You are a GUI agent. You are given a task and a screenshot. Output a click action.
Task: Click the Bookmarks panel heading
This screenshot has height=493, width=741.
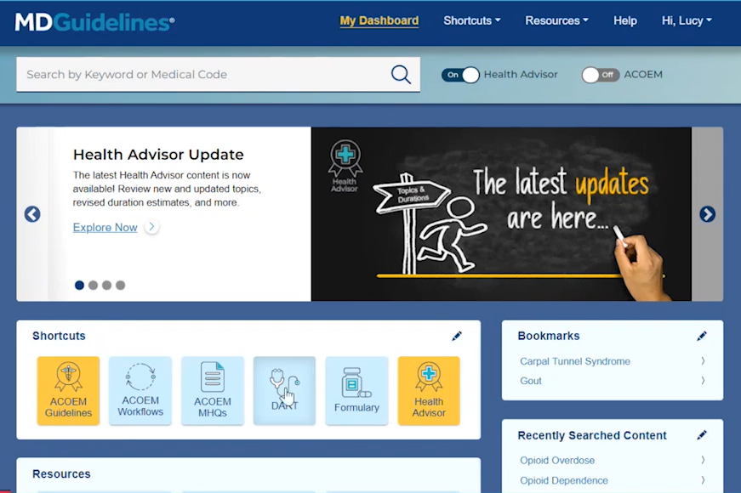click(549, 336)
